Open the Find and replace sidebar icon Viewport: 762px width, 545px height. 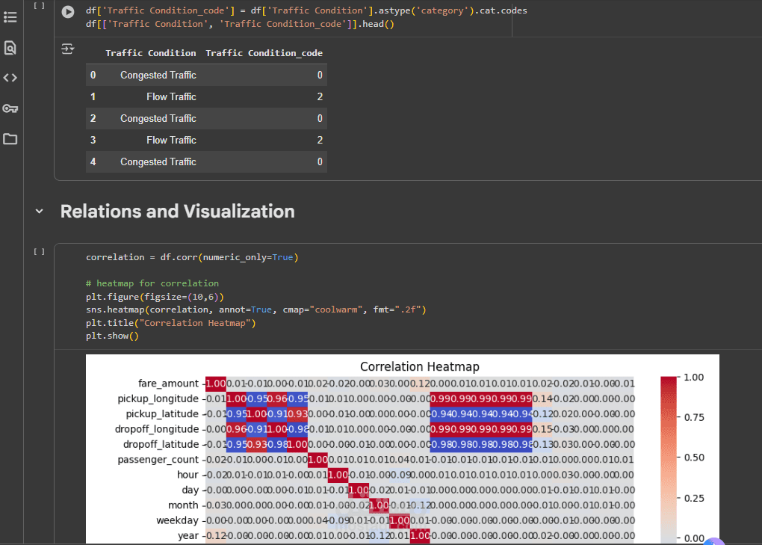pyautogui.click(x=10, y=48)
